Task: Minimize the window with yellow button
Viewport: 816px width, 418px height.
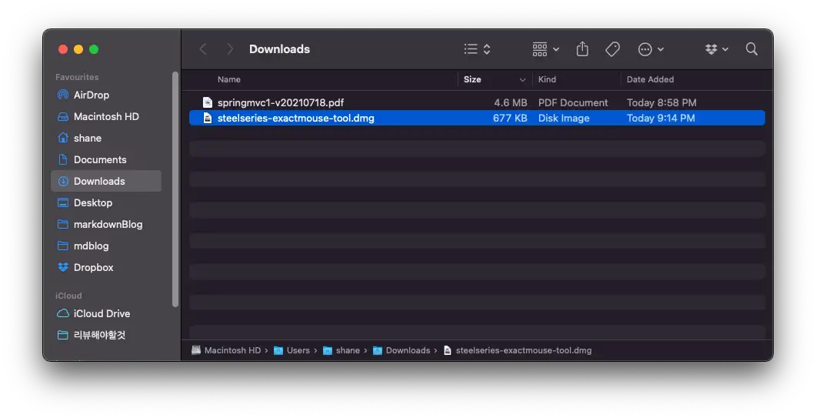Action: [78, 49]
